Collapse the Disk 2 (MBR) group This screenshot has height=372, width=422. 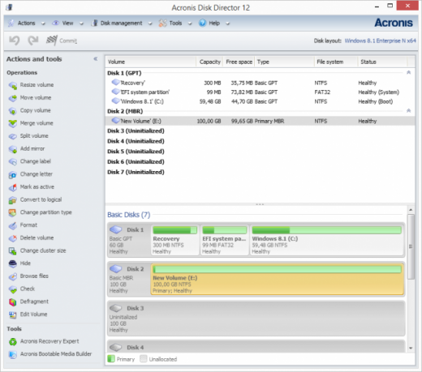(x=409, y=111)
